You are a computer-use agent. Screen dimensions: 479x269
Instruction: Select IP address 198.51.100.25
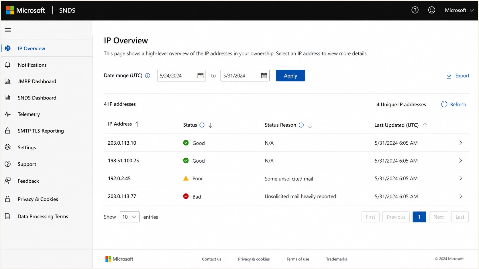123,161
